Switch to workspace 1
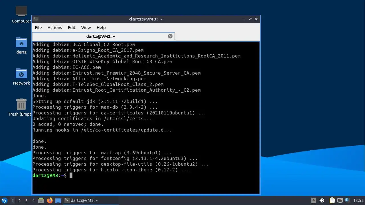Image resolution: width=365 pixels, height=205 pixels. point(13,201)
